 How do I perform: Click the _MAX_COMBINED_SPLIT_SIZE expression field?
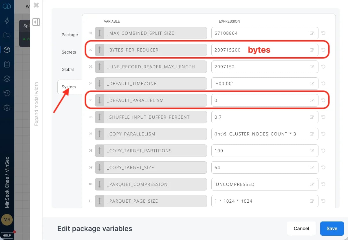(x=265, y=33)
